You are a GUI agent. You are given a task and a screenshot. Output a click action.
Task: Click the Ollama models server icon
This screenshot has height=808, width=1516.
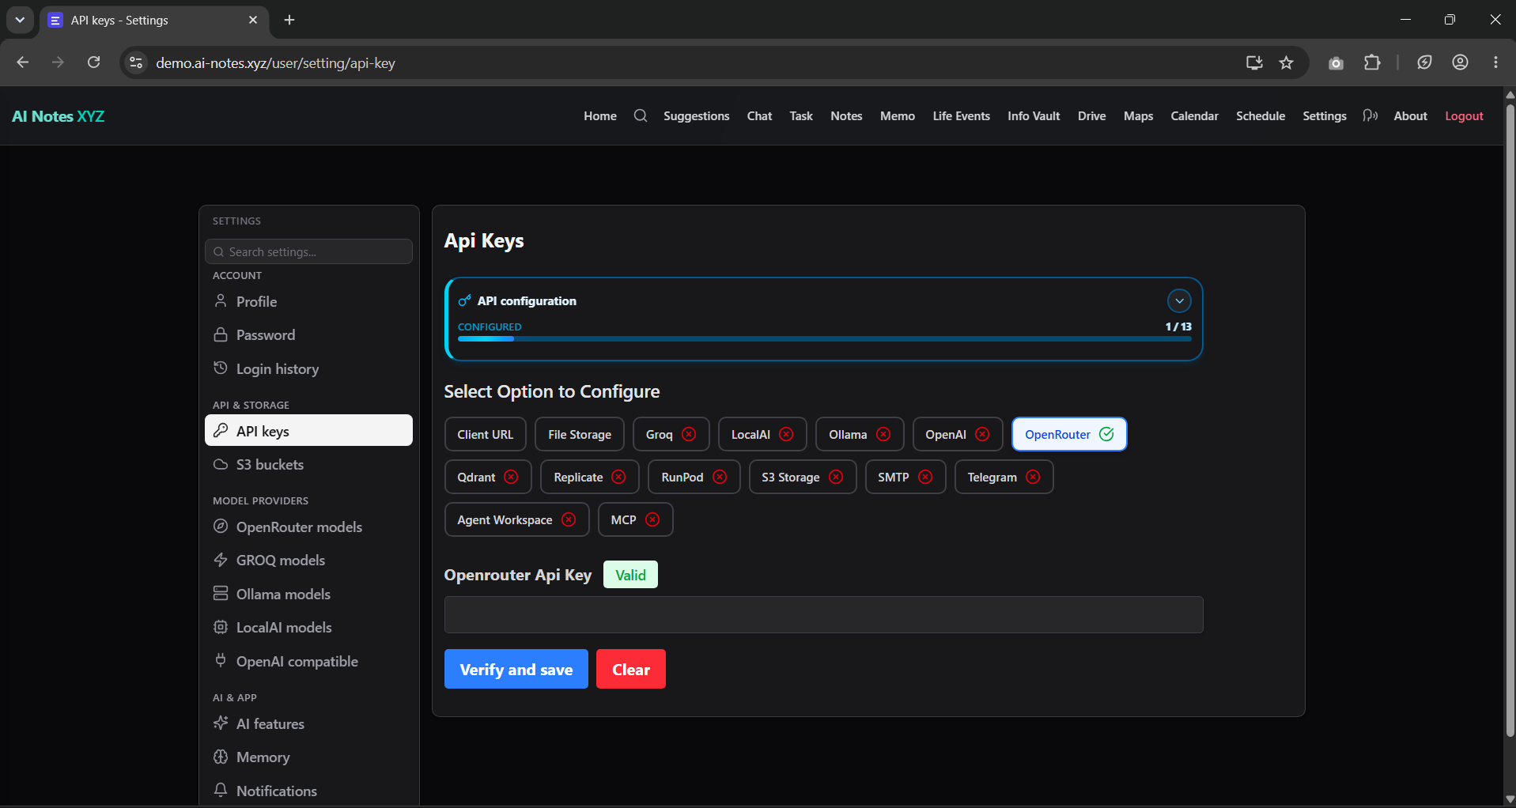[x=221, y=593]
